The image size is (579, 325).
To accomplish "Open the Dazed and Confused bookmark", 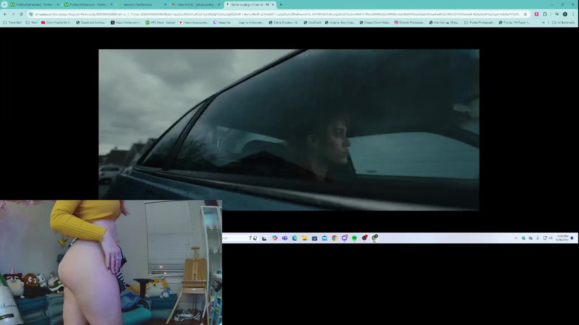I will coord(91,23).
